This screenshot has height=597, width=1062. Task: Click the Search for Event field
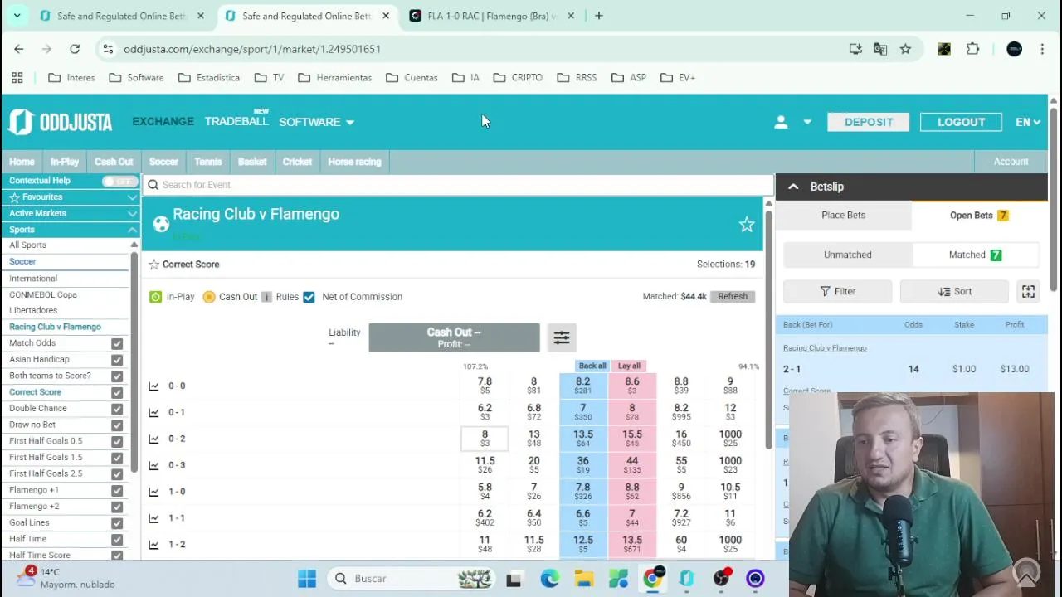[458, 185]
